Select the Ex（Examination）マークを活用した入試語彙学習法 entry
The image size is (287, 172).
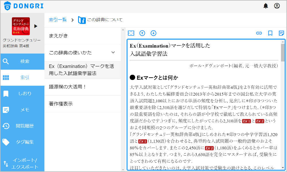(83, 70)
